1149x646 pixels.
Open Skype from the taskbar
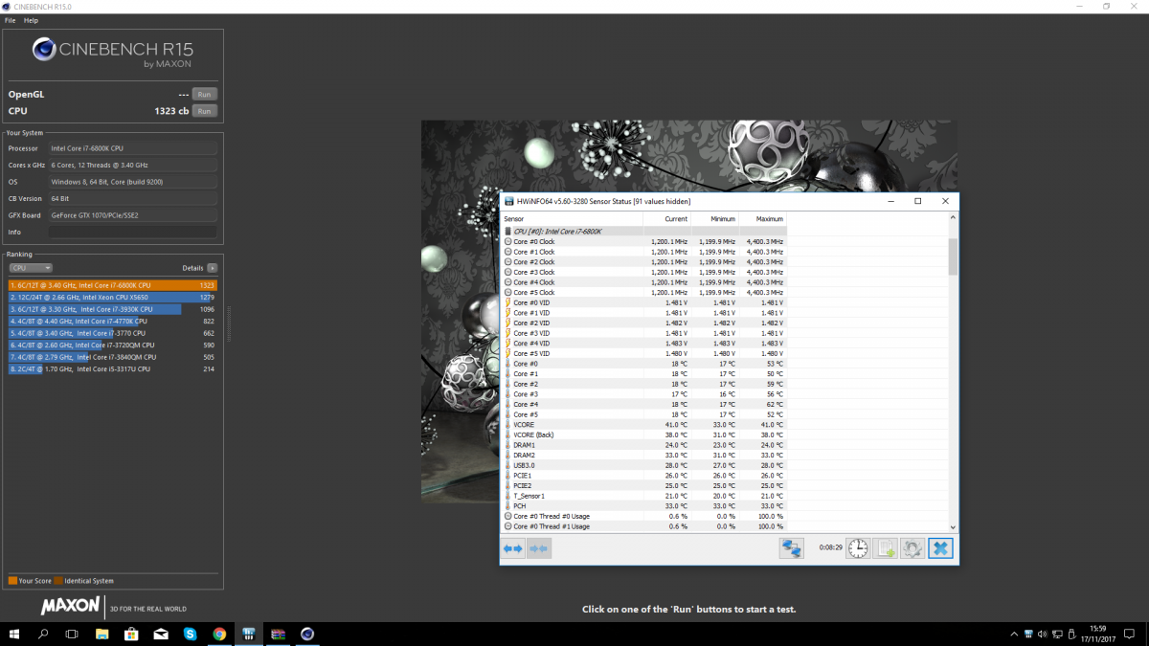[190, 634]
